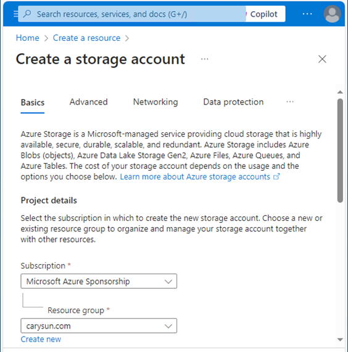Viewport: 348px width, 352px height.
Task: Switch to the Networking tab
Action: (x=155, y=102)
